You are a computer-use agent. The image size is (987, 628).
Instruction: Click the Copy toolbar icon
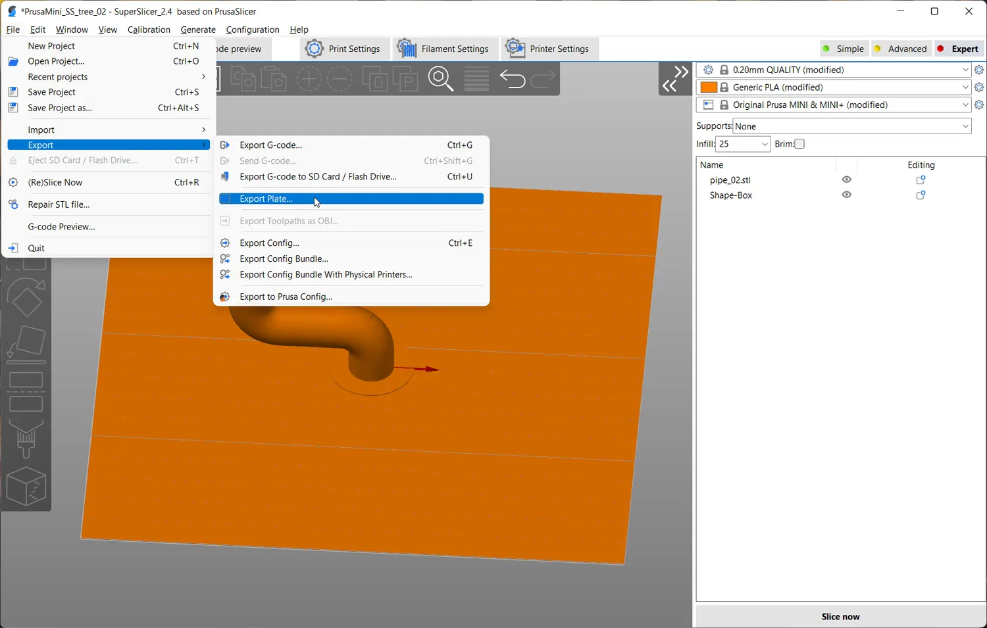(x=243, y=79)
